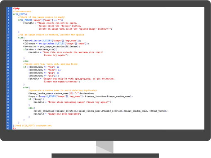Image resolution: width=211 pixels, height=158 pixels.
Task: Click comment "//if an image source is entered, process the upload"
Action: 51,35
